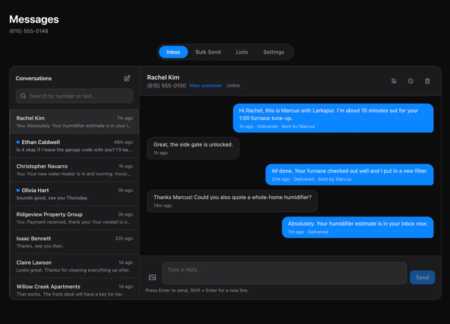Open Ethan Caldwell conversation

[x=74, y=146]
